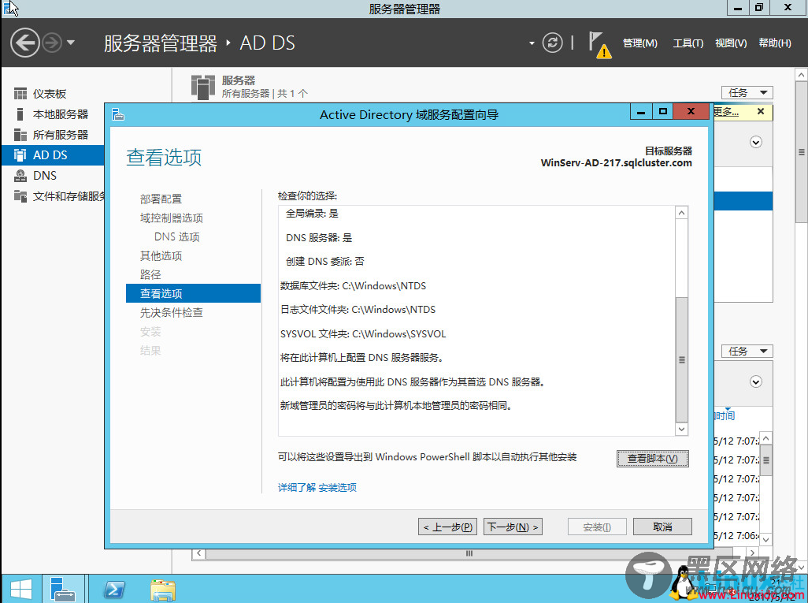808x603 pixels.
Task: Click the review options scrollbar thumb
Action: (x=681, y=359)
